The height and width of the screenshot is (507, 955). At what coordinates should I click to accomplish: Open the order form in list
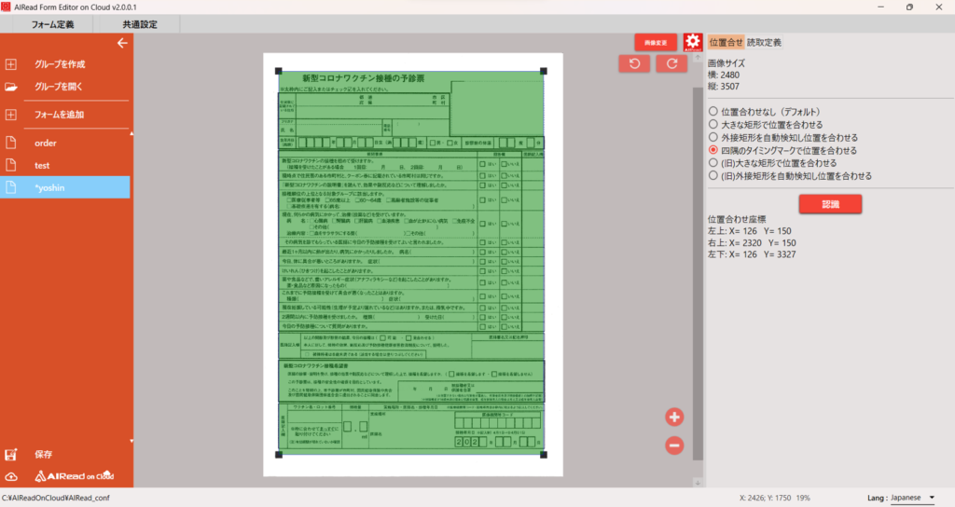click(x=46, y=143)
